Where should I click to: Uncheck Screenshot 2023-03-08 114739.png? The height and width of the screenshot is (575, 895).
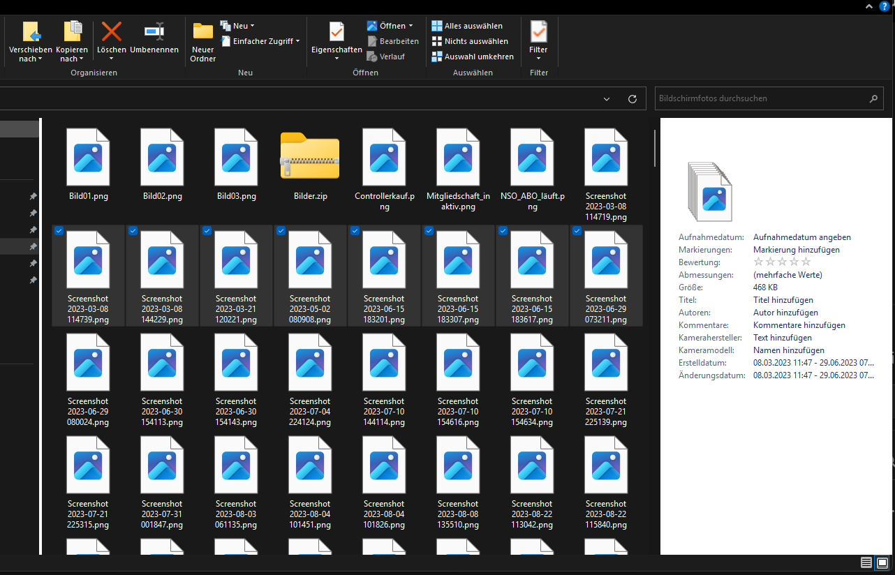pos(59,230)
